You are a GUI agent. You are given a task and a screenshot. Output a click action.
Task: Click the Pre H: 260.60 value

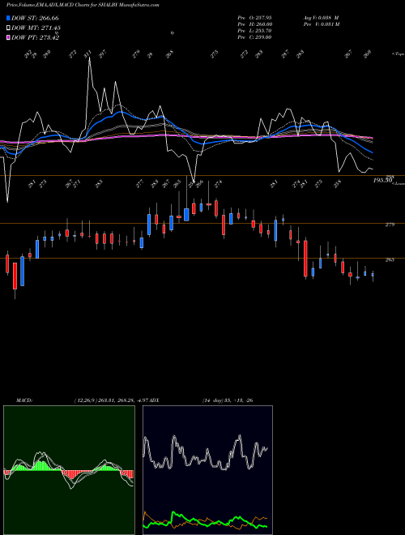tap(254, 24)
